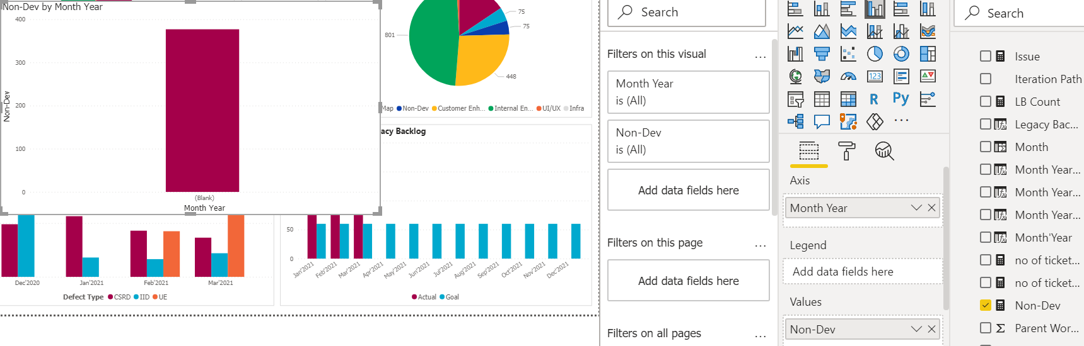Screen dimensions: 1084x346
Task: Pick the line chart visual
Action: 795,31
